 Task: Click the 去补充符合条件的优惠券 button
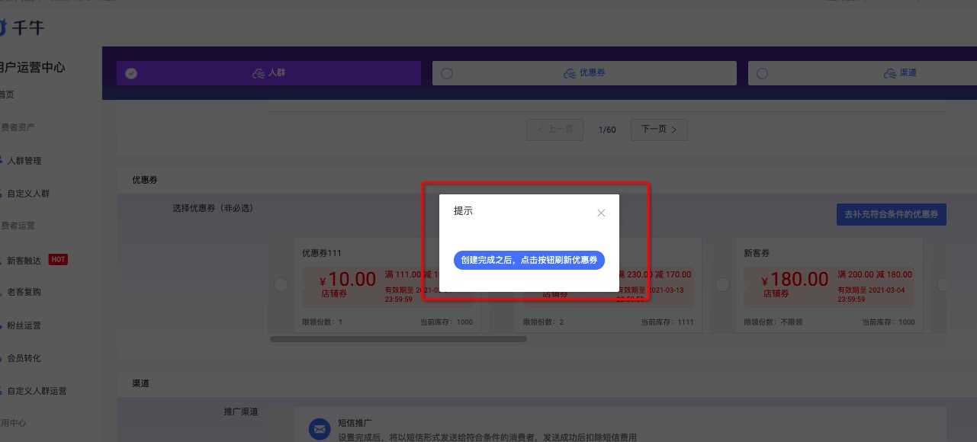point(891,214)
